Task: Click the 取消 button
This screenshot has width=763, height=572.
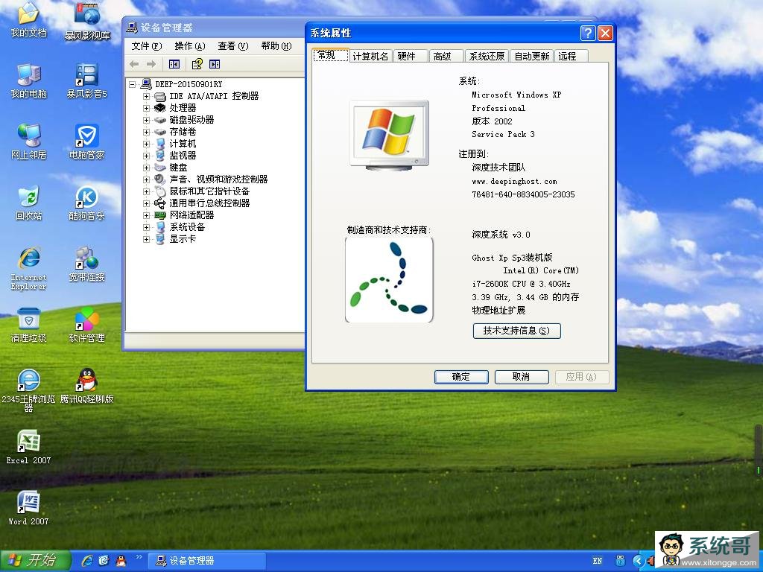Action: (x=521, y=377)
